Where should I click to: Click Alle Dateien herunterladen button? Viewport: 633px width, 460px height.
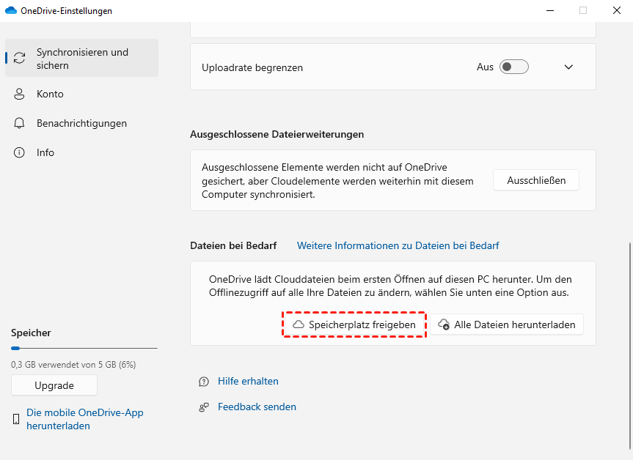pos(507,324)
